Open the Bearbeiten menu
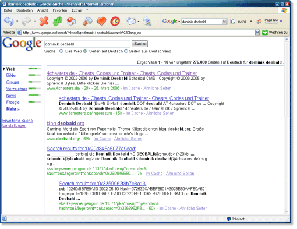 coord(24,10)
